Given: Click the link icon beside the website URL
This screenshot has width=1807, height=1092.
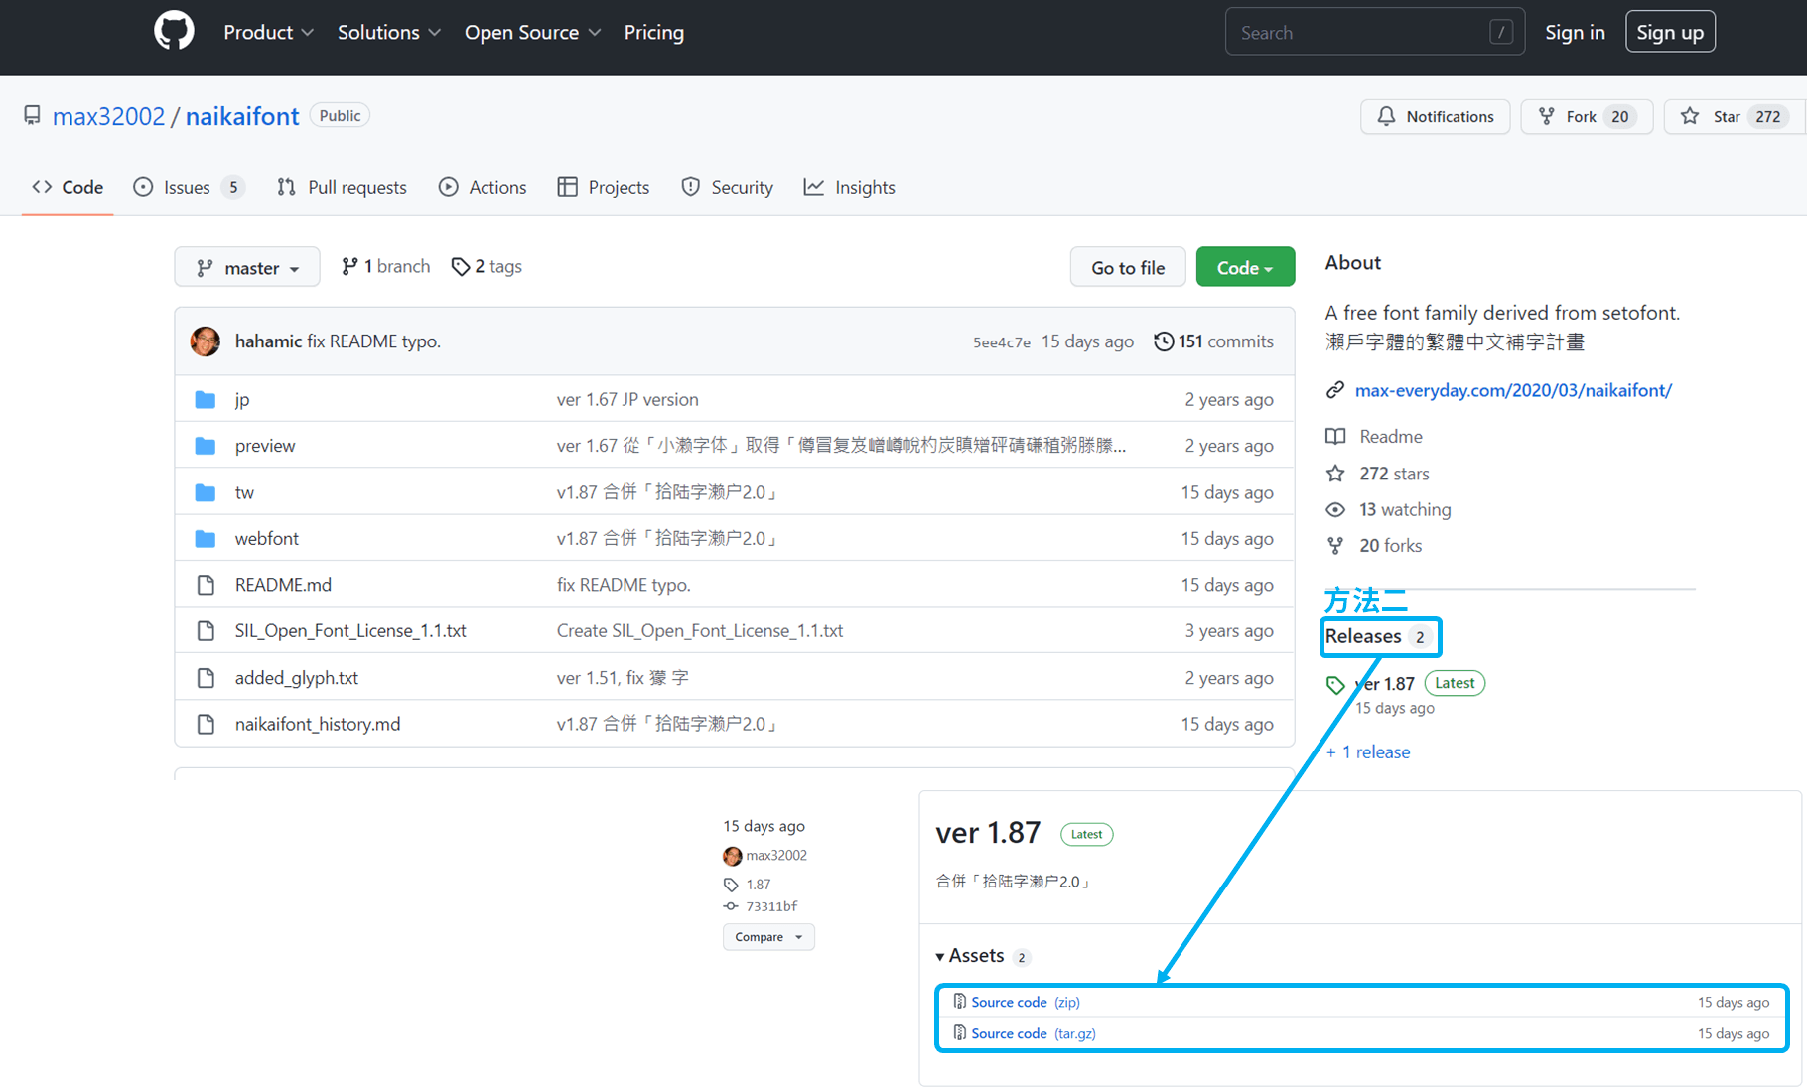Looking at the screenshot, I should (1335, 390).
